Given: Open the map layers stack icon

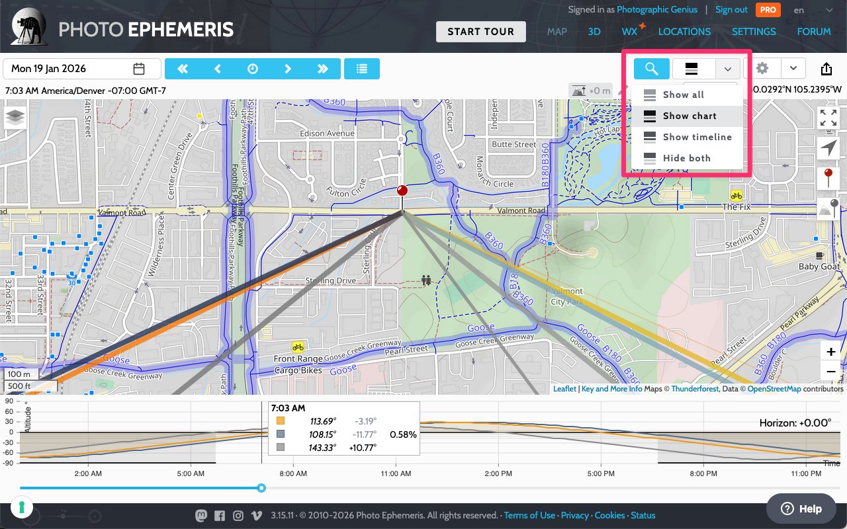Looking at the screenshot, I should [x=15, y=118].
